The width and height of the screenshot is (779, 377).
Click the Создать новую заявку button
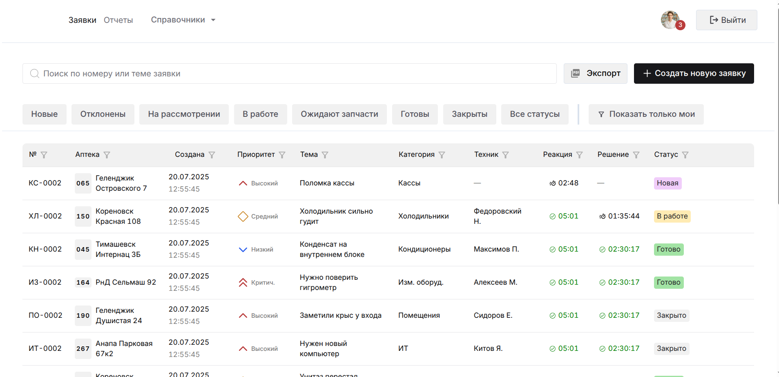pyautogui.click(x=694, y=74)
